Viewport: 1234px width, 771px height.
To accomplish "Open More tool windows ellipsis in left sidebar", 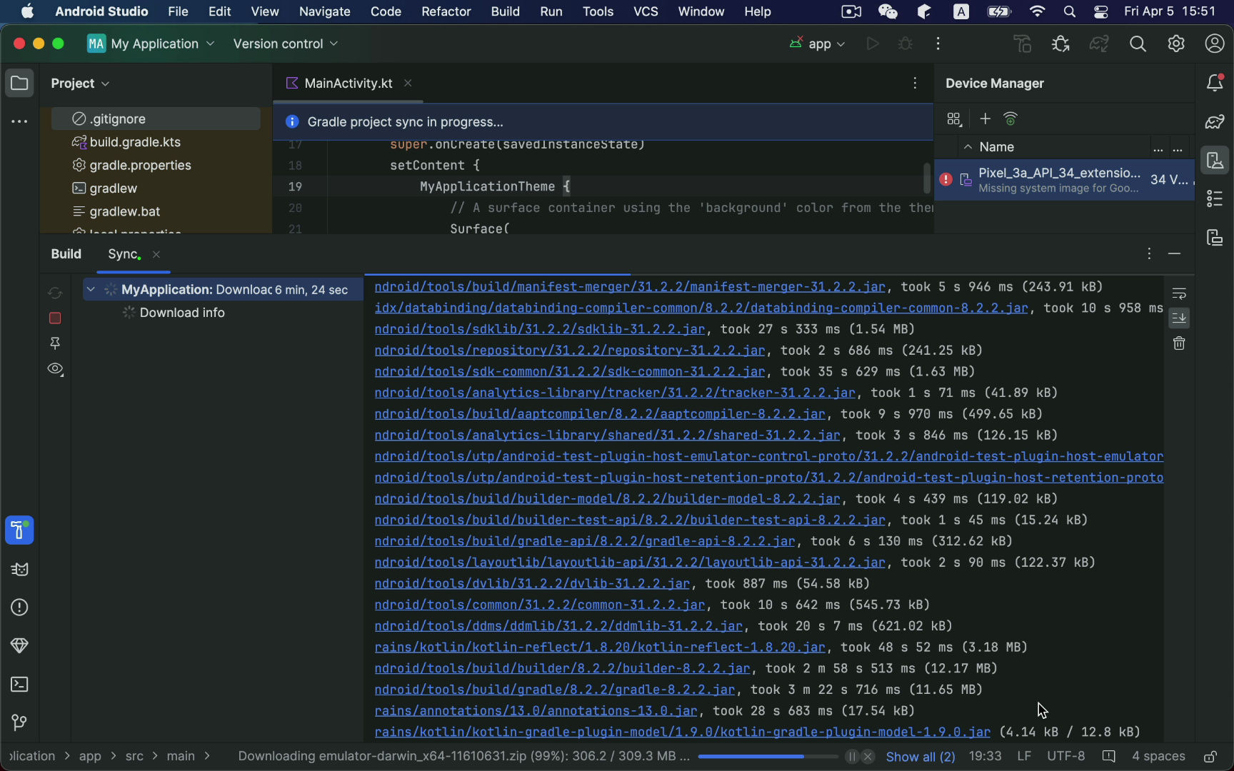I will point(19,122).
